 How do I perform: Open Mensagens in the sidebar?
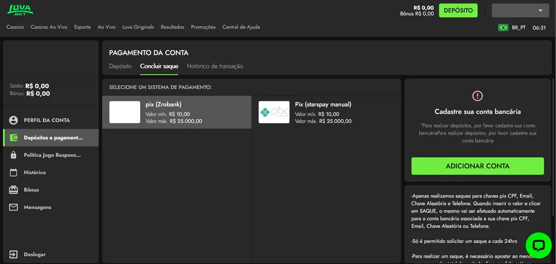click(x=50, y=207)
